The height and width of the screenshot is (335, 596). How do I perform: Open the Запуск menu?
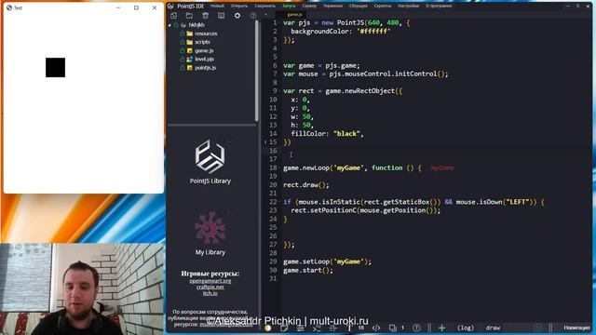click(289, 7)
